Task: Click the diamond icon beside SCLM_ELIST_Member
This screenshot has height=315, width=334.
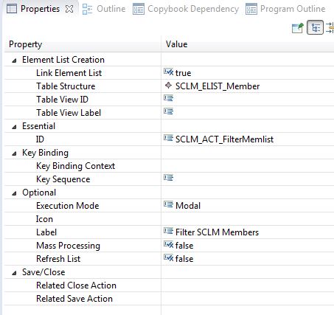Action: click(168, 86)
